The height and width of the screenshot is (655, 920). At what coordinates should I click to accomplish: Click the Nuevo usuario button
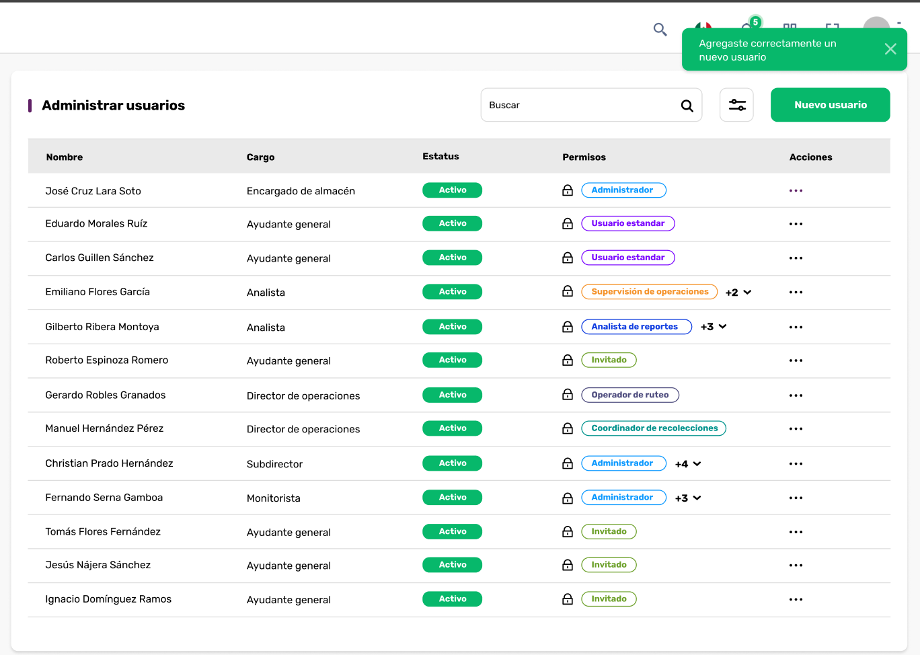pyautogui.click(x=831, y=105)
